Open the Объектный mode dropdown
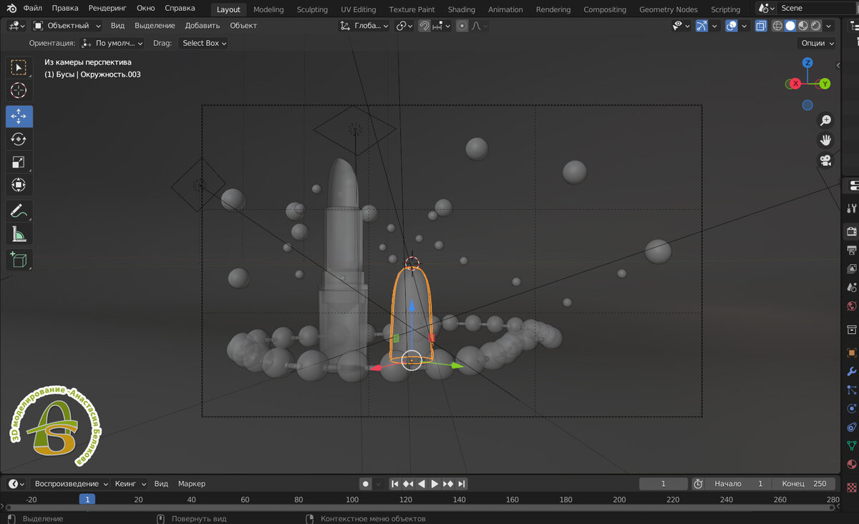The image size is (859, 524). [x=67, y=26]
